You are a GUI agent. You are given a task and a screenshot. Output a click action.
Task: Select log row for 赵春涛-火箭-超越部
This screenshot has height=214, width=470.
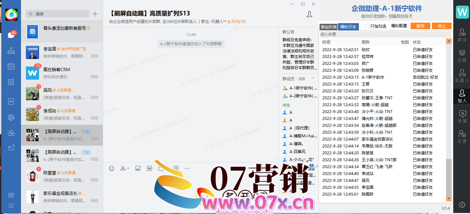point(383,126)
